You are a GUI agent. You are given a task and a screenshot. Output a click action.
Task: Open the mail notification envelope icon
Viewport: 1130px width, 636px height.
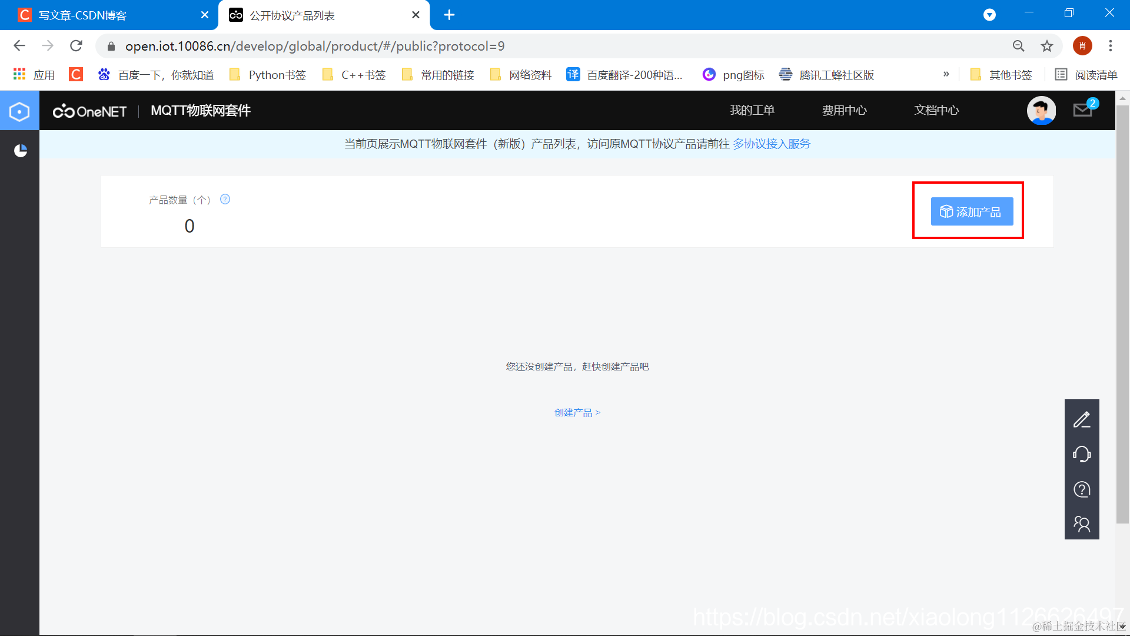pos(1083,110)
